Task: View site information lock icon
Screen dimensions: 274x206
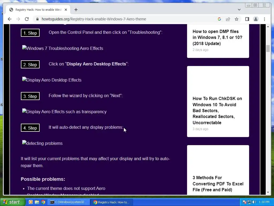Action: tap(37, 19)
